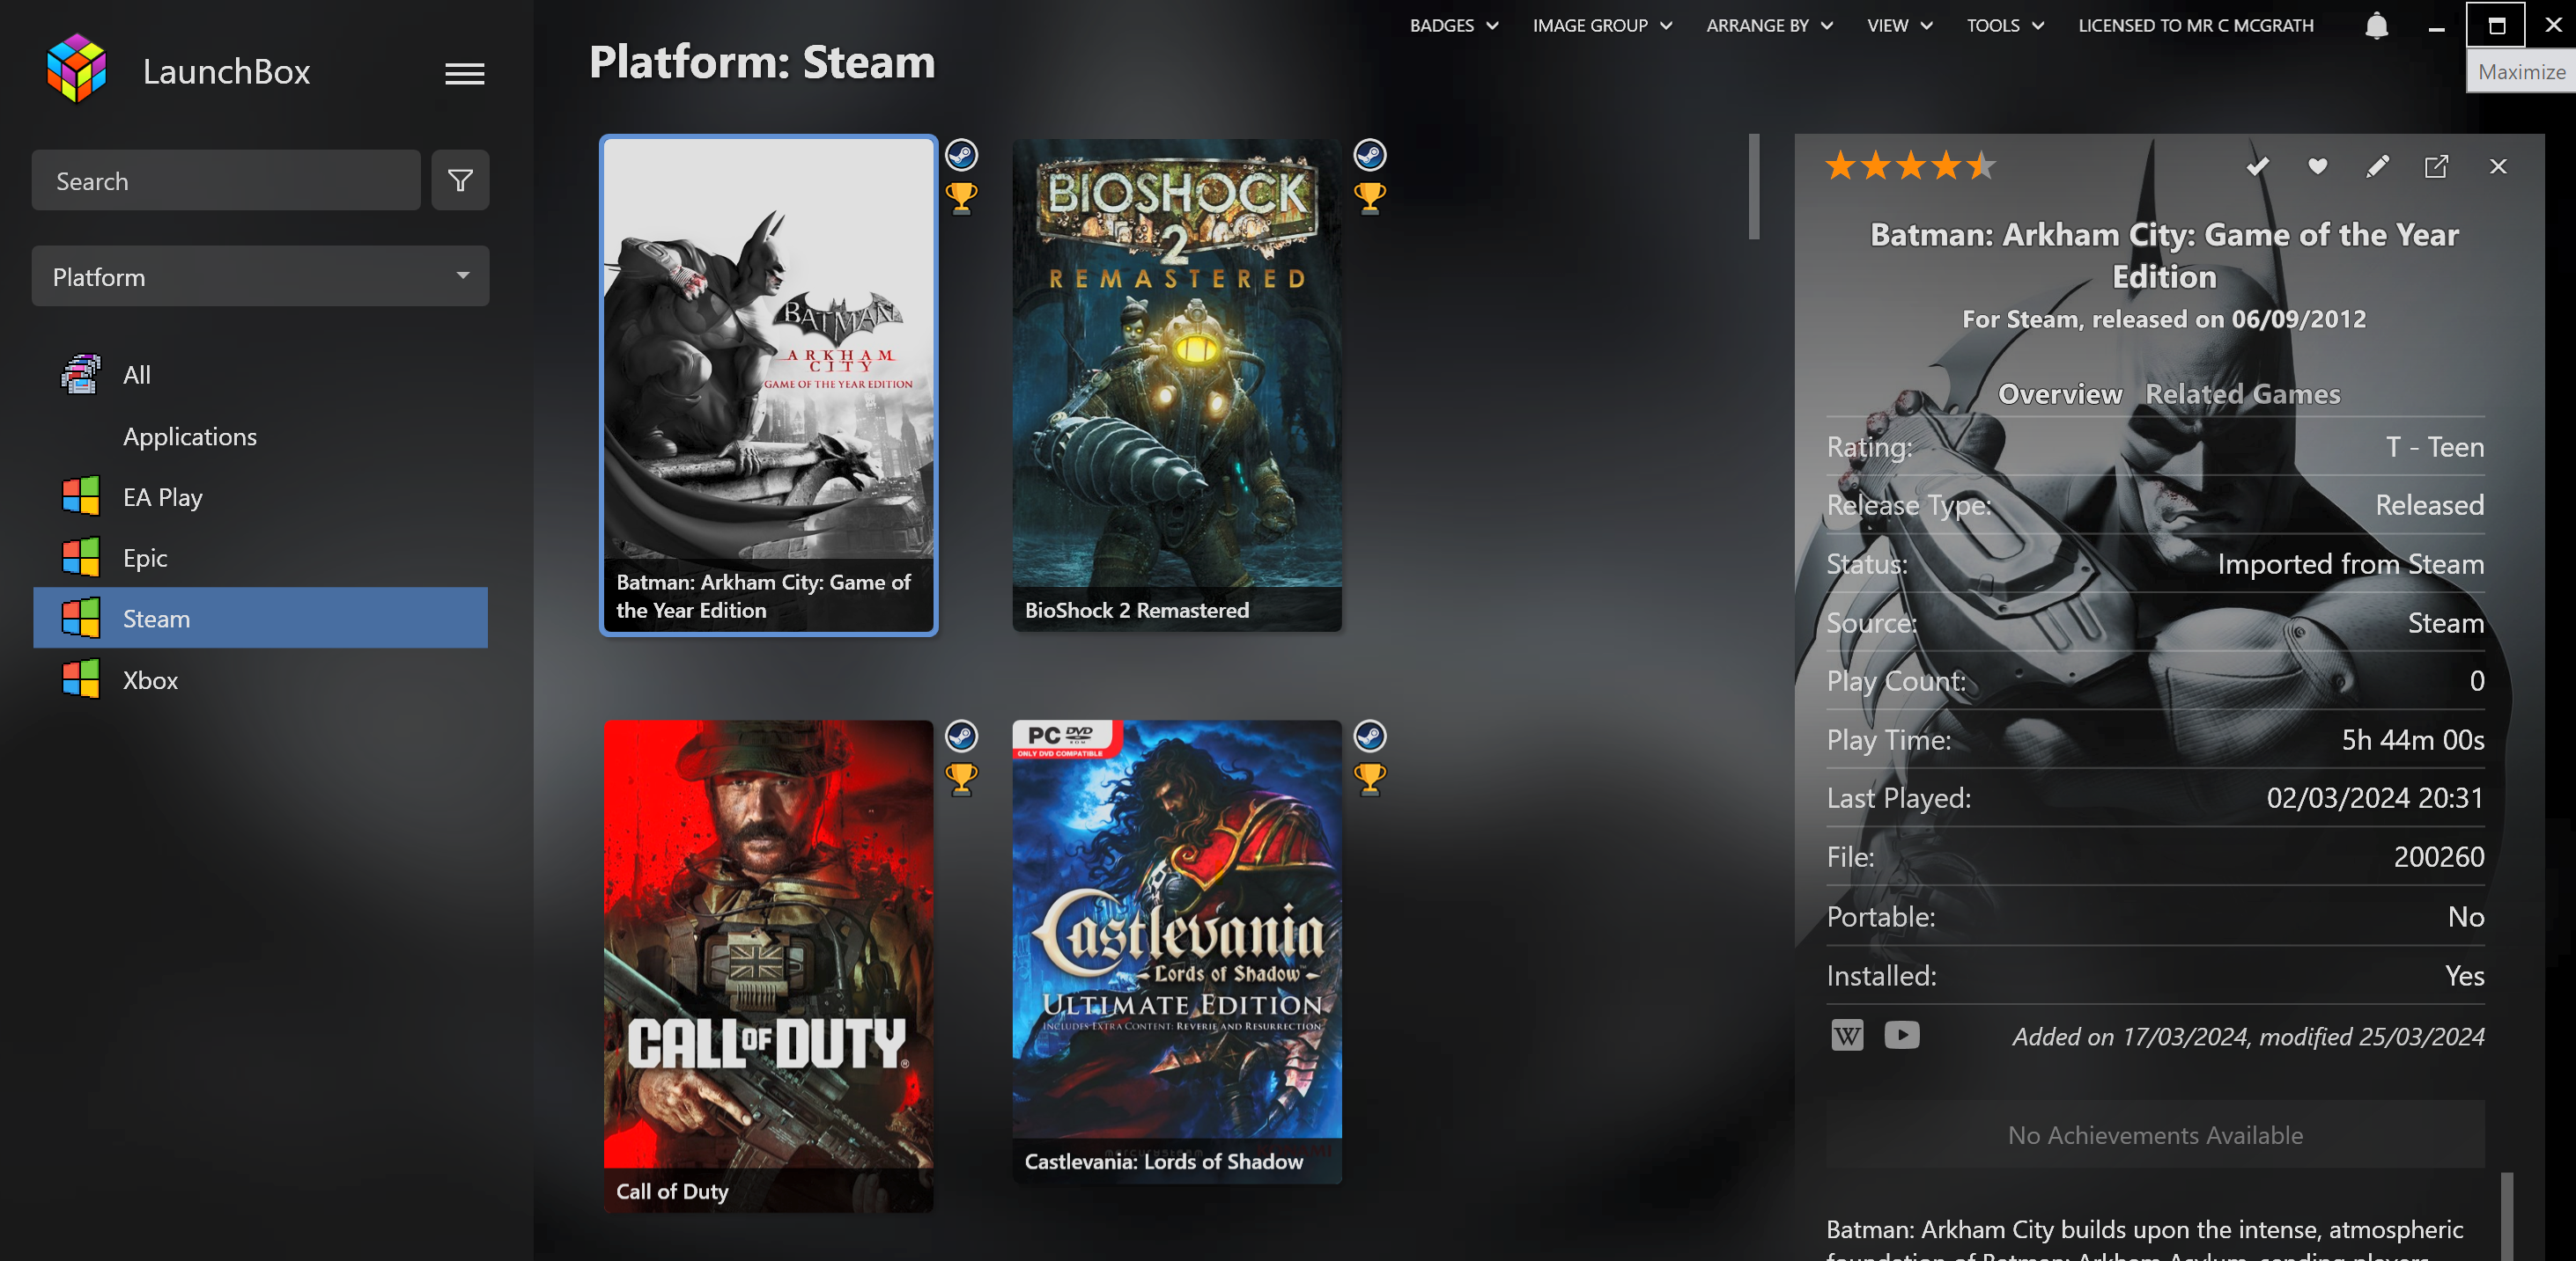
Task: Click the LaunchBox cube logo
Action: click(76, 69)
